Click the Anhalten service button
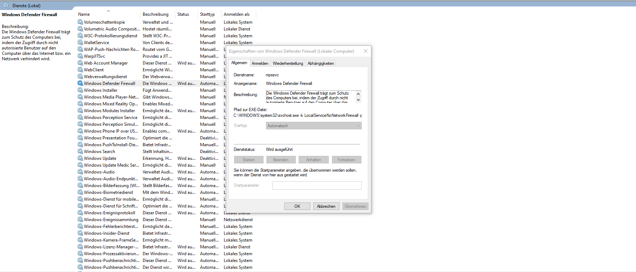The image size is (636, 272). coord(314,160)
